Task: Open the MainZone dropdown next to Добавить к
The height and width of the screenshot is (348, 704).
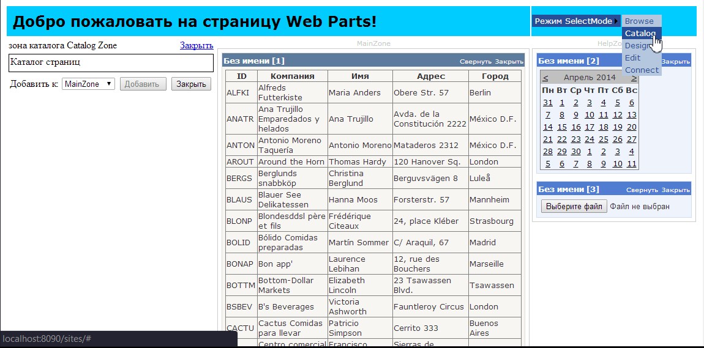Action: pyautogui.click(x=88, y=84)
